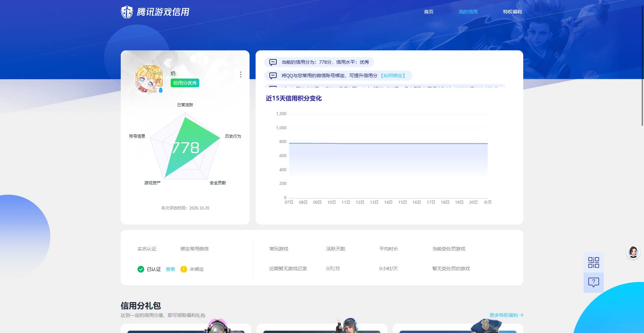Click the 近期暂无游戏记录 text
This screenshot has height=333, width=644.
[288, 269]
